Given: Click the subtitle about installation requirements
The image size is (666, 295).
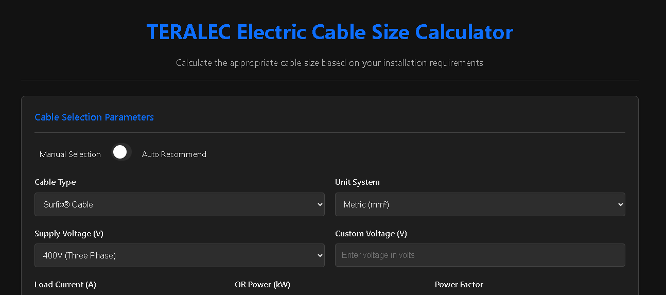Looking at the screenshot, I should (x=329, y=63).
